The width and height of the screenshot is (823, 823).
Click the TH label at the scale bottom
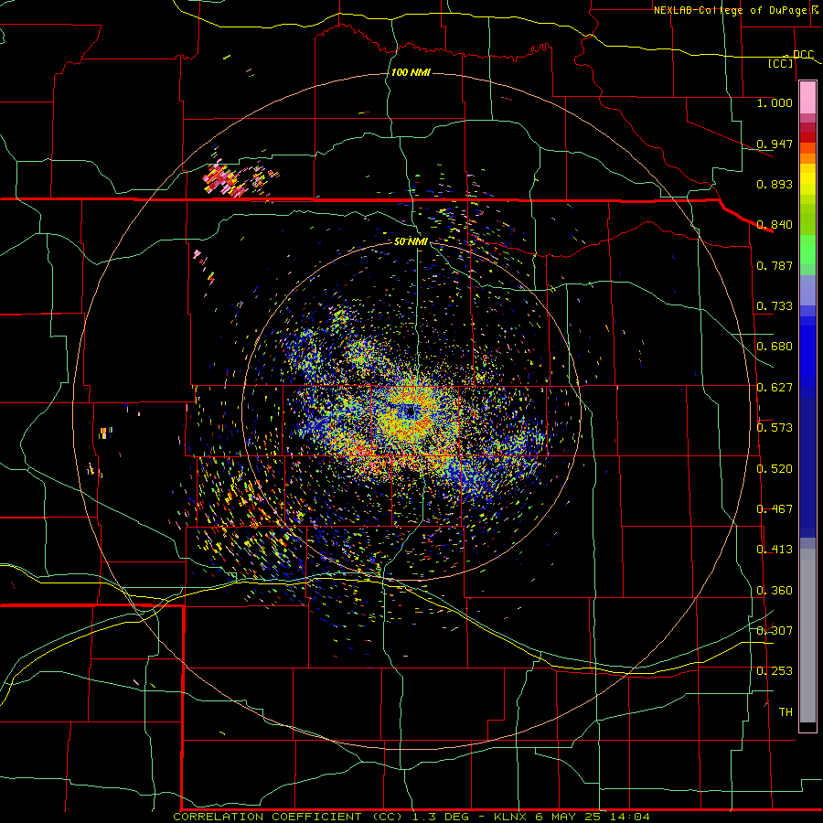click(786, 712)
